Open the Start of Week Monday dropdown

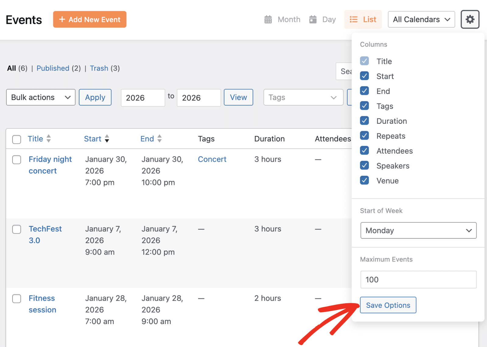[418, 231]
